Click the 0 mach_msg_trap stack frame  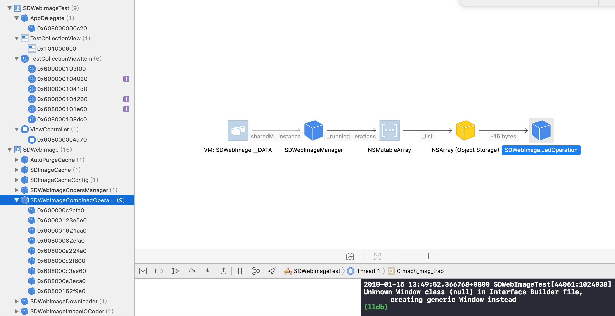(x=420, y=271)
